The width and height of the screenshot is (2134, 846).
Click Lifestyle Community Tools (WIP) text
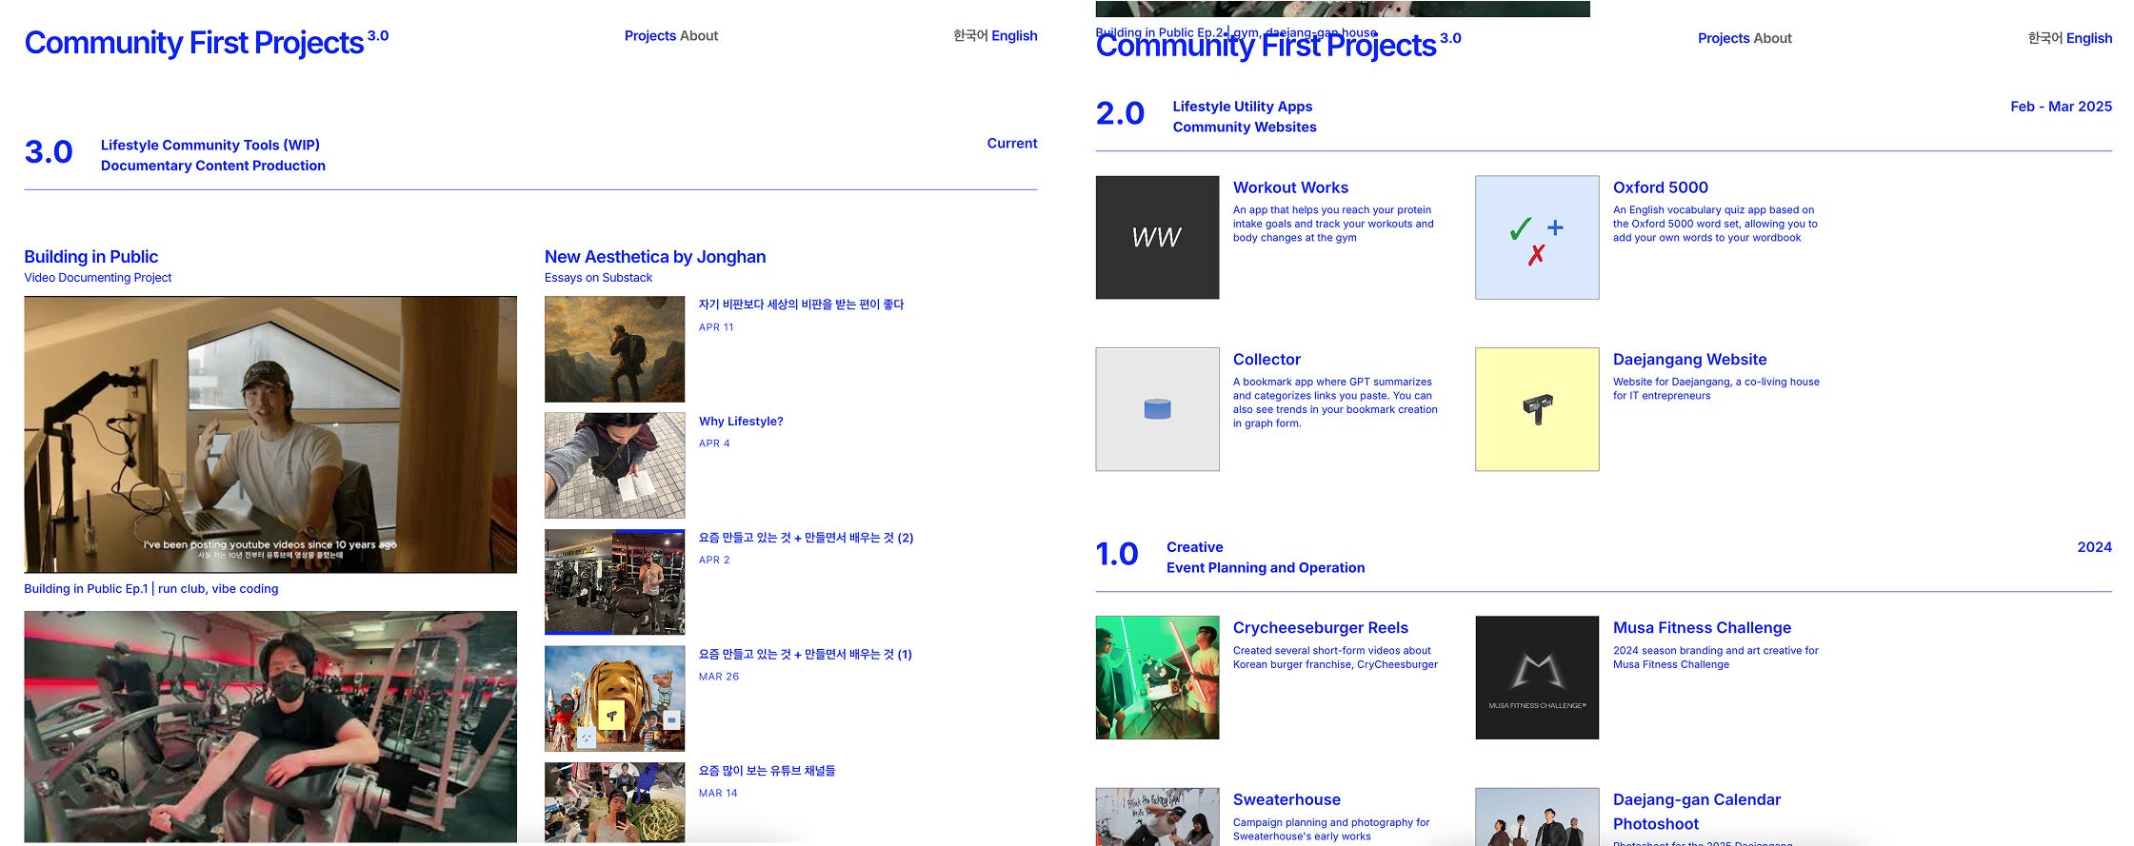point(210,145)
